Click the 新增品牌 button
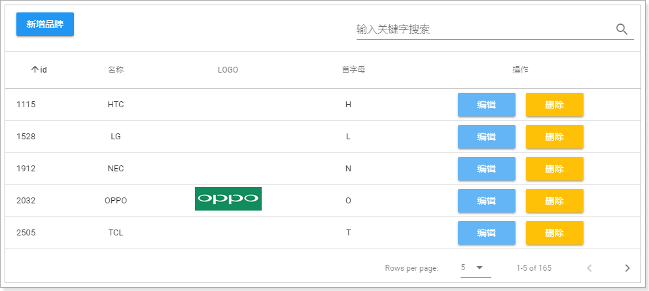Screen dimensions: 649x291 point(45,24)
